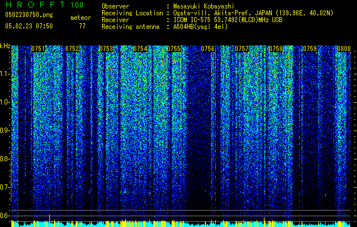The image size is (357, 227).
Task: Click the Receiving antenna label
Action: (131, 27)
